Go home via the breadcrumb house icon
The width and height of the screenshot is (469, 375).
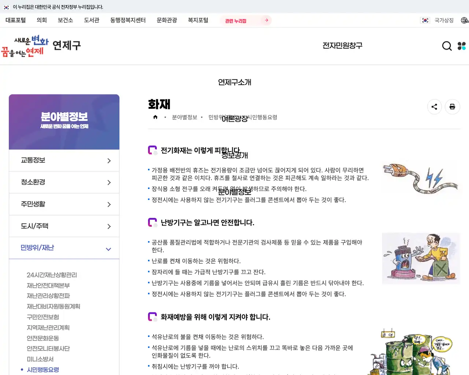point(155,117)
